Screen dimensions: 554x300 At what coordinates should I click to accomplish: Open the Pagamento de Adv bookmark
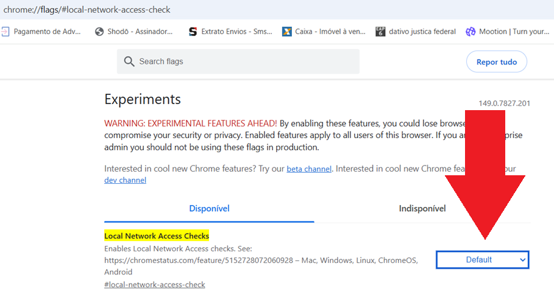click(x=41, y=32)
